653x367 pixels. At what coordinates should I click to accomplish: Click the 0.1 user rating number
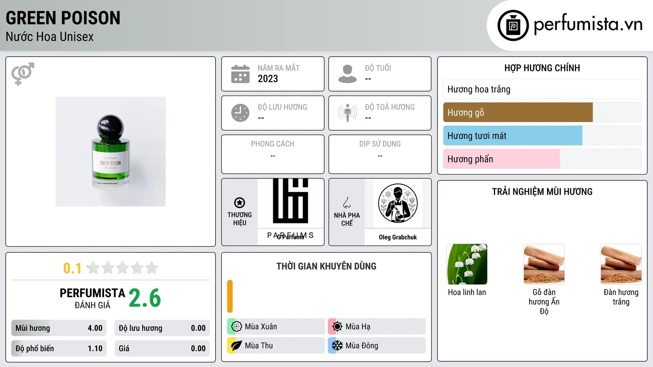pyautogui.click(x=72, y=268)
